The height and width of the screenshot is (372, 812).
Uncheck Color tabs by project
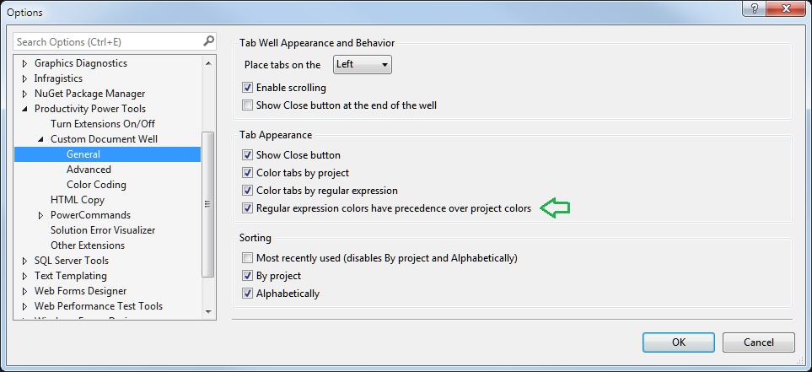click(x=247, y=173)
